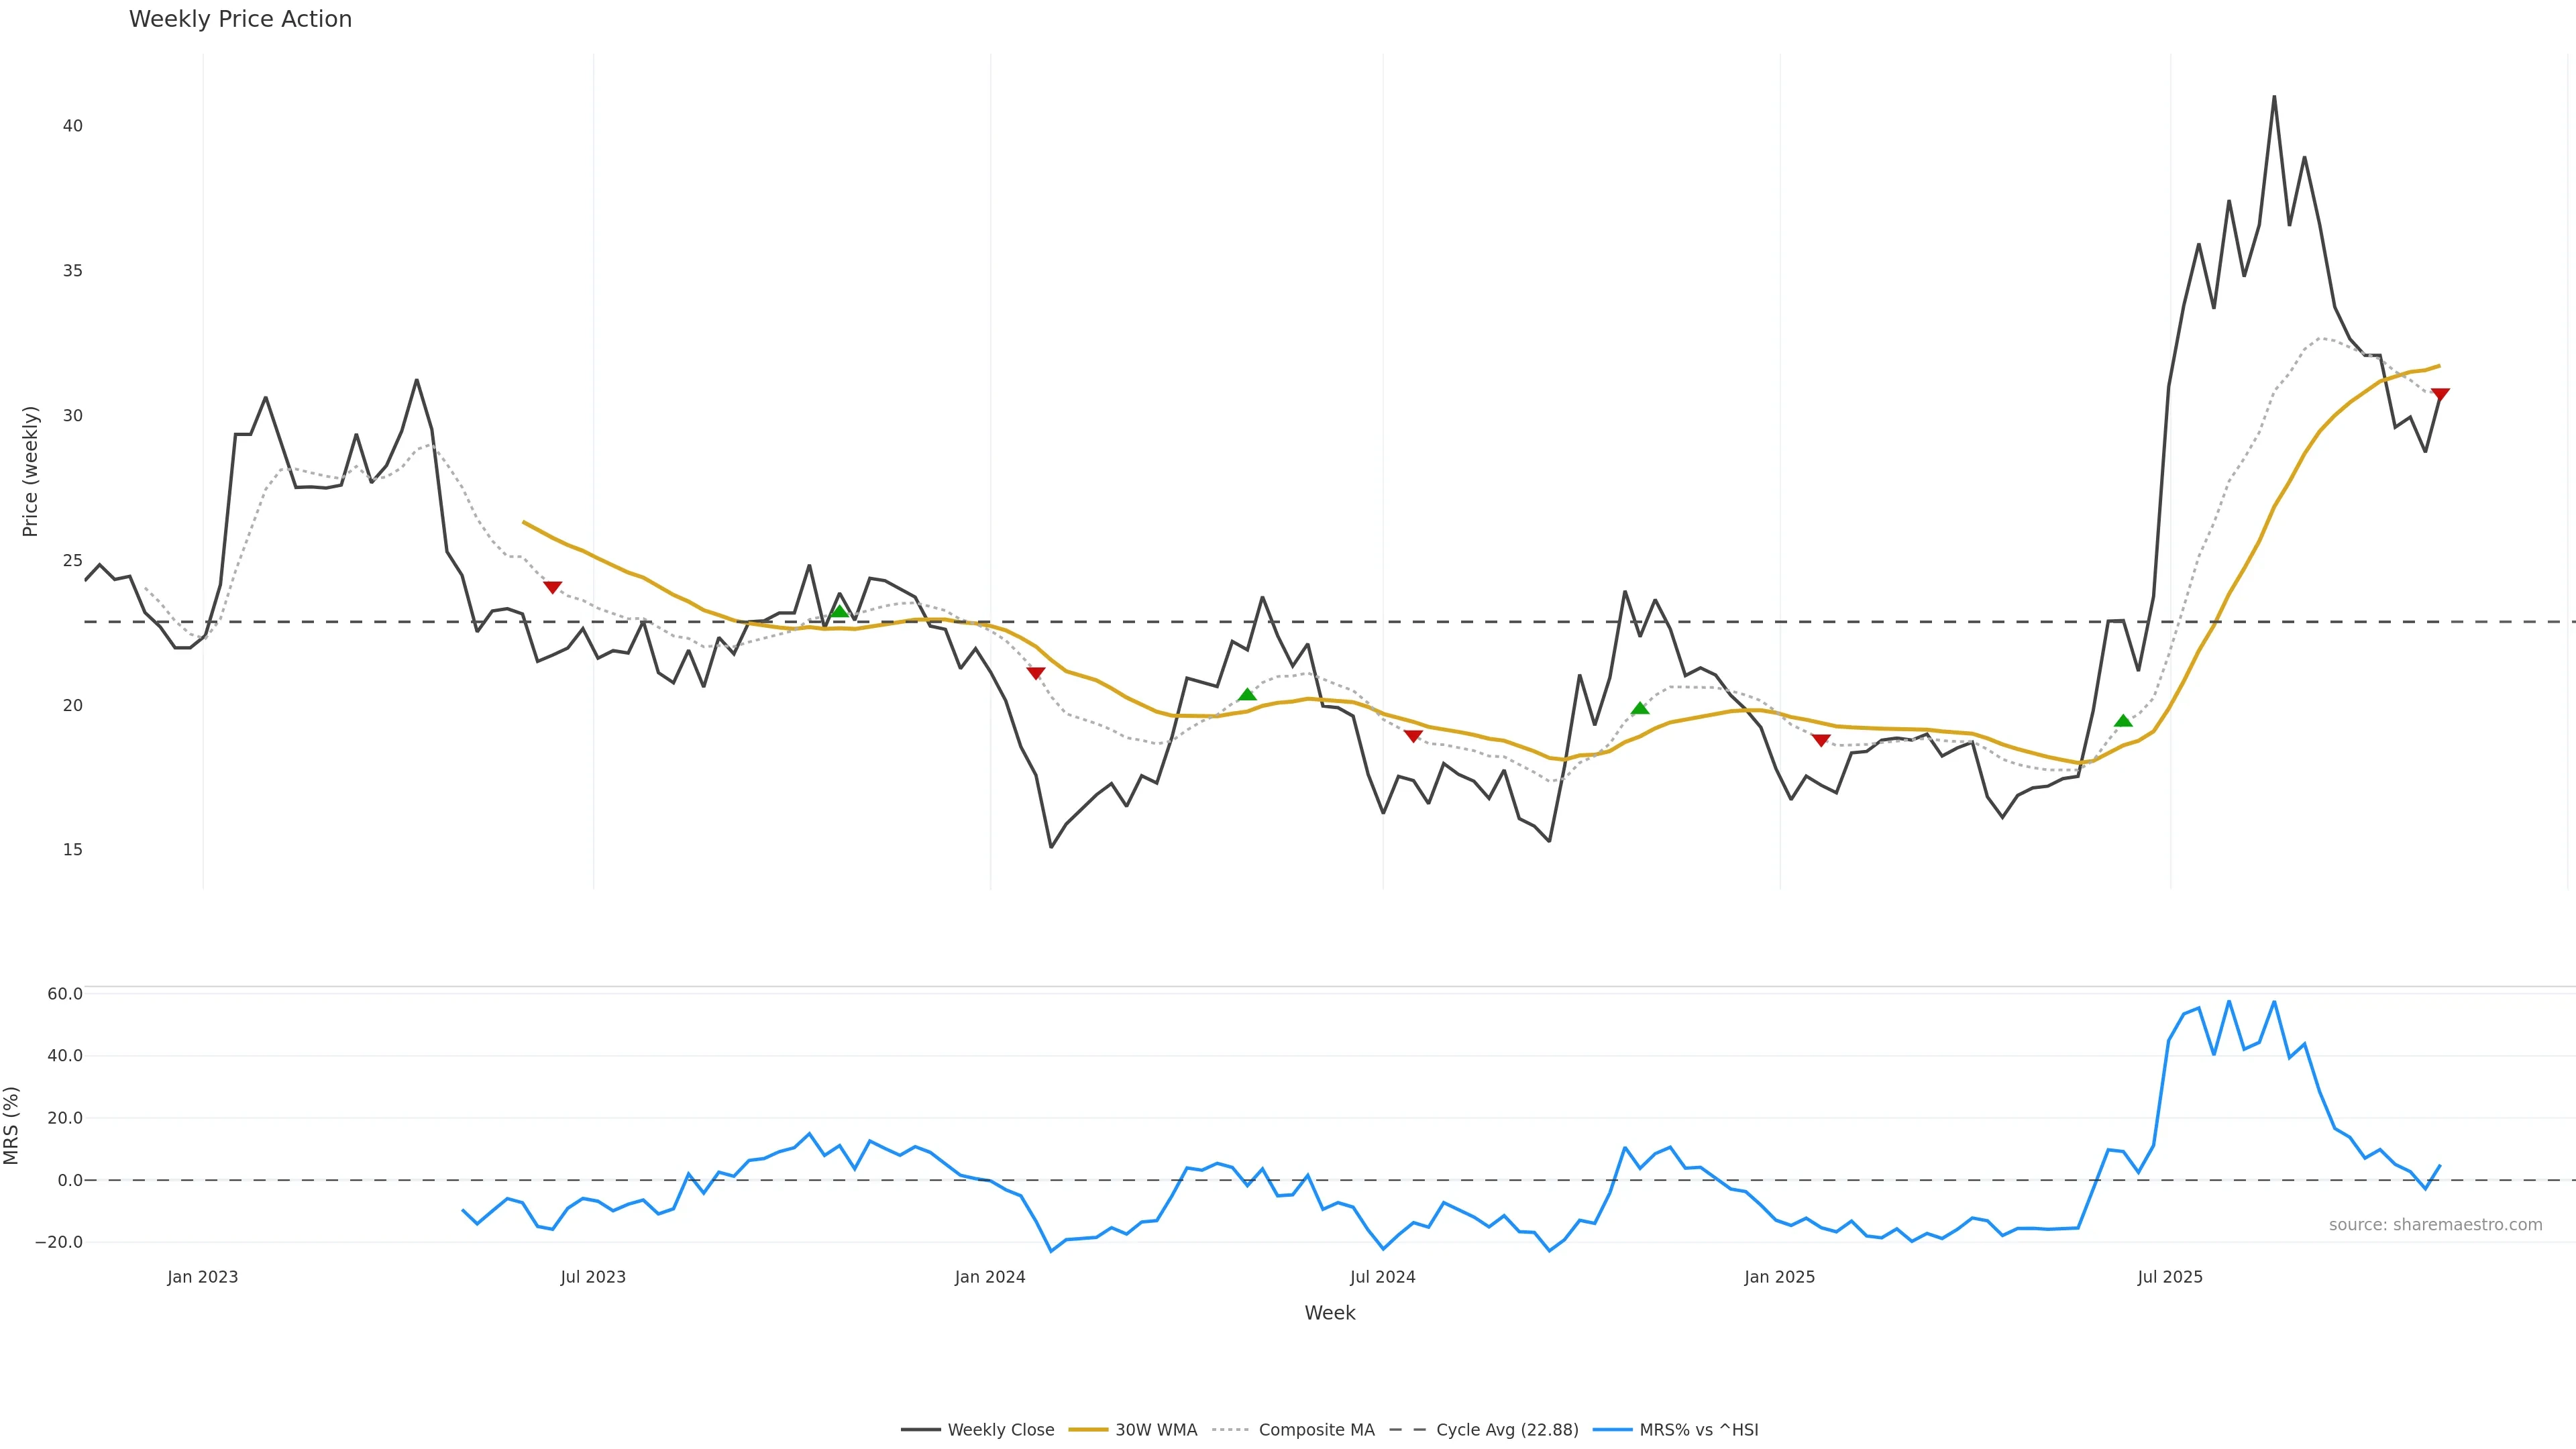Click the Jul 2025 x-axis label
Screen dimensions: 2576x1449
tap(2170, 1277)
